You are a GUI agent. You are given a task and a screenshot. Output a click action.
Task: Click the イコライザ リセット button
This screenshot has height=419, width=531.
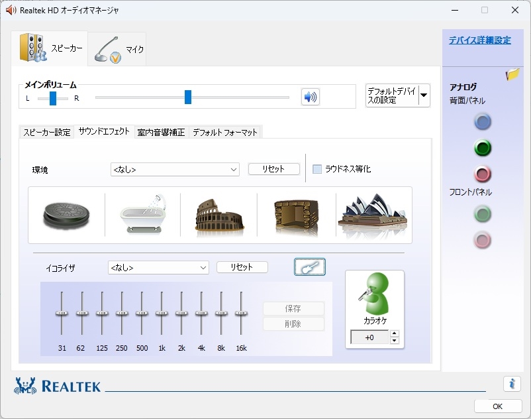242,267
